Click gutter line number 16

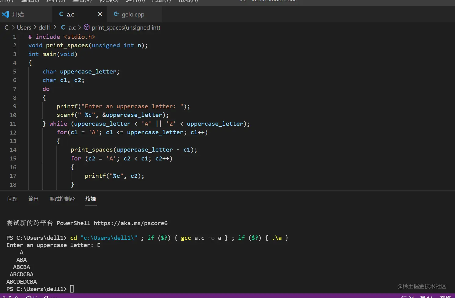point(13,167)
